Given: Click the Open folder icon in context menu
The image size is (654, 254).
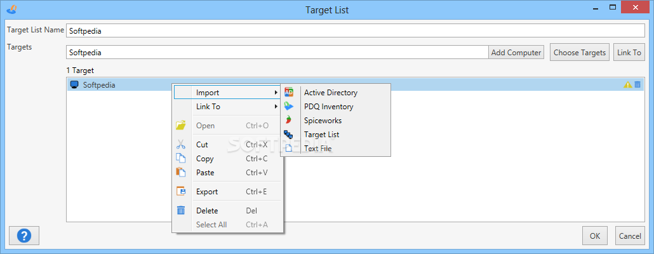Looking at the screenshot, I should pyautogui.click(x=180, y=125).
